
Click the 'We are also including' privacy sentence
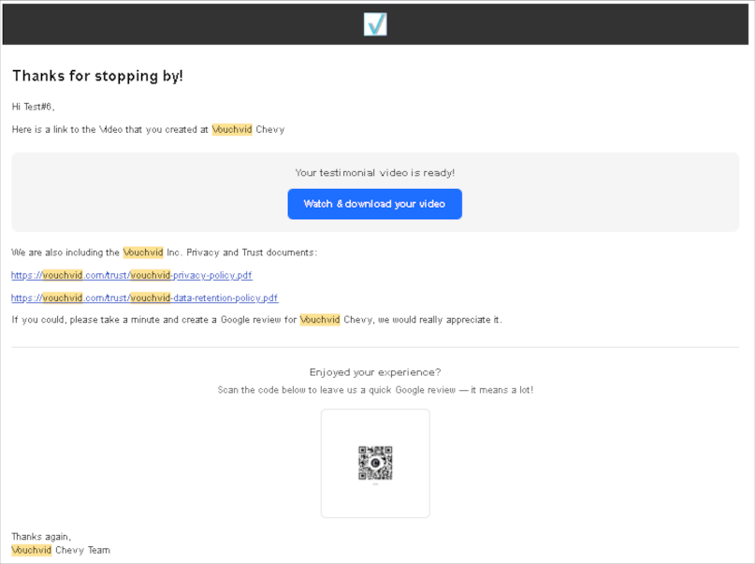click(165, 253)
